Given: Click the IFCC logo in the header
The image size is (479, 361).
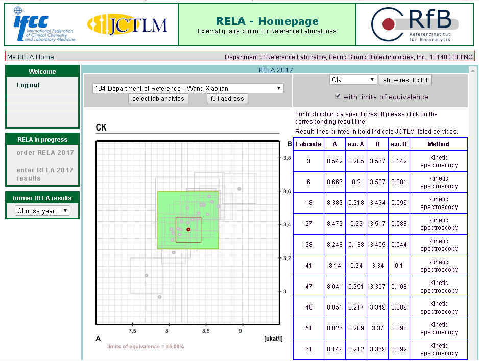Looking at the screenshot, I should tap(44, 24).
